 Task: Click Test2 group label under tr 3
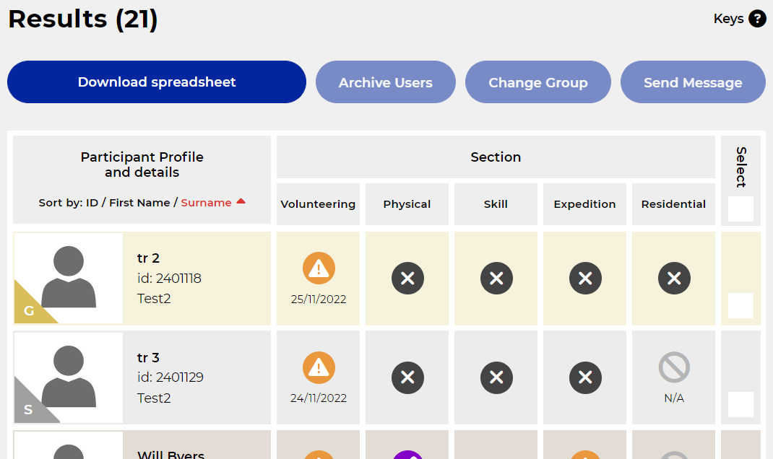point(154,398)
